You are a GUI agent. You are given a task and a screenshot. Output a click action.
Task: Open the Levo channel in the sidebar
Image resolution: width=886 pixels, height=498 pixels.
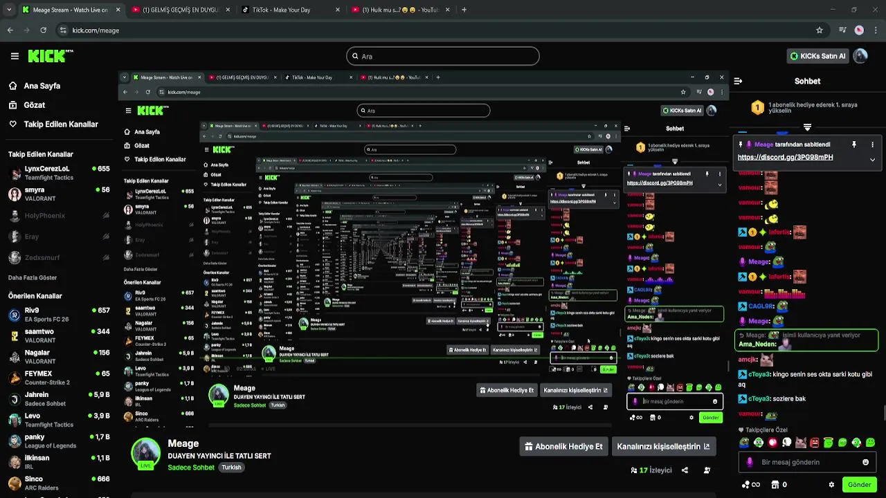(x=59, y=420)
